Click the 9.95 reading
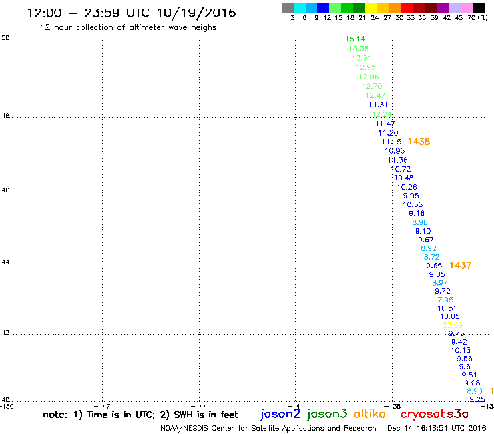This screenshot has height=434, width=494. tap(411, 196)
